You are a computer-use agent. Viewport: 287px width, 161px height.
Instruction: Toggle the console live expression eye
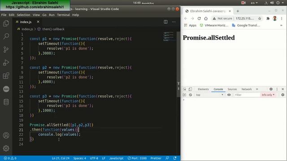point(229,95)
